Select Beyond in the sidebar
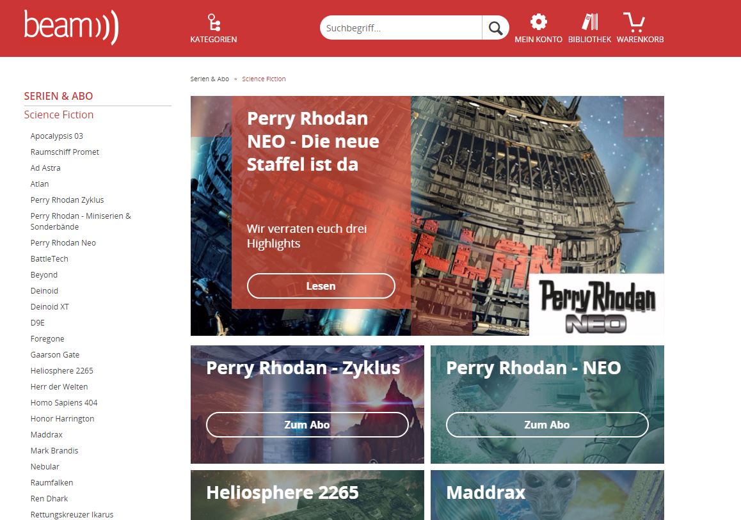 44,275
